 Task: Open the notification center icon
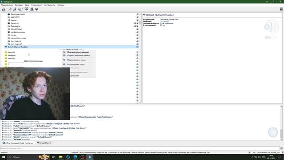[x=279, y=157]
